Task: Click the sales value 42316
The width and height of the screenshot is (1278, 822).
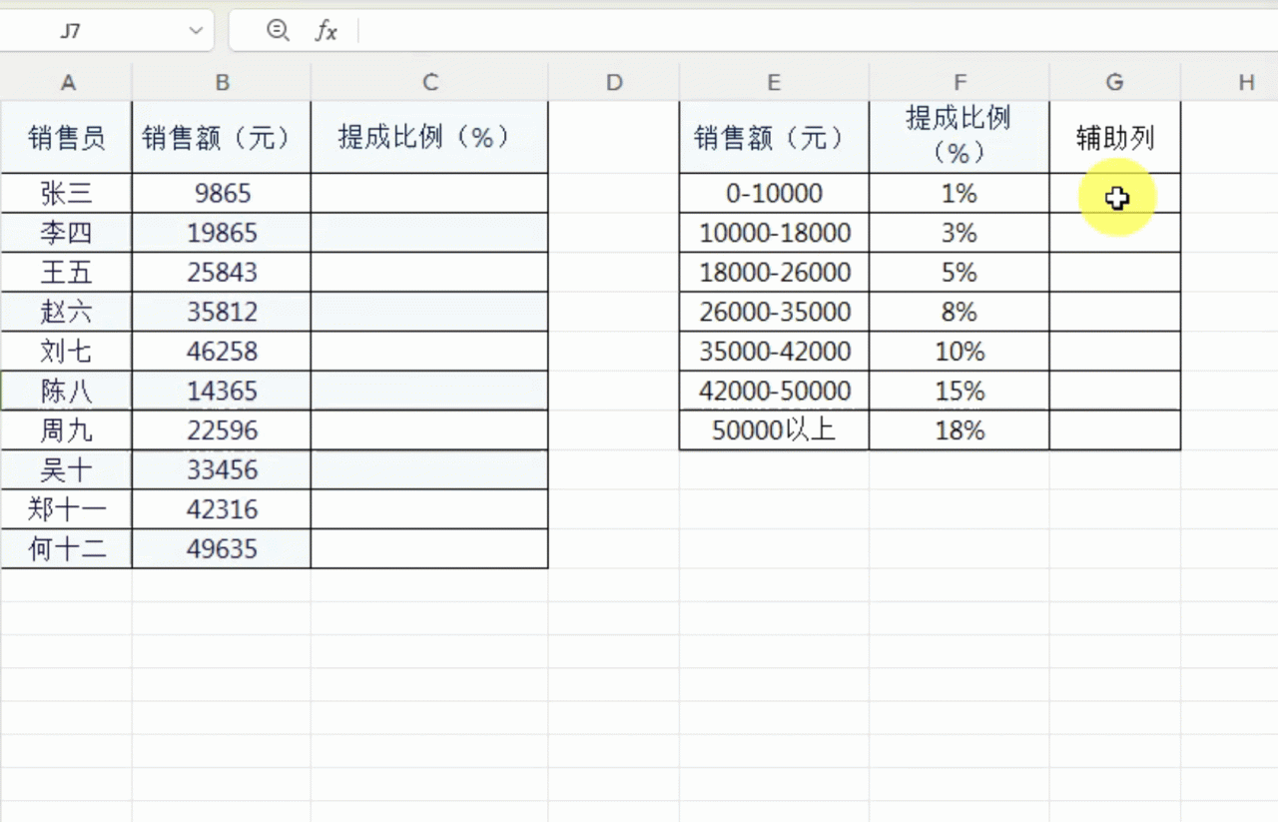Action: tap(222, 509)
